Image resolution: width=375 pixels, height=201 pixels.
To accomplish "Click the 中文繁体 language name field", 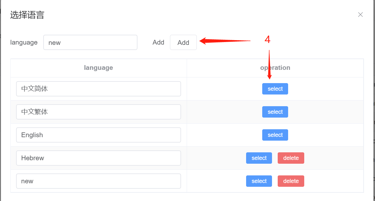I will click(x=98, y=112).
